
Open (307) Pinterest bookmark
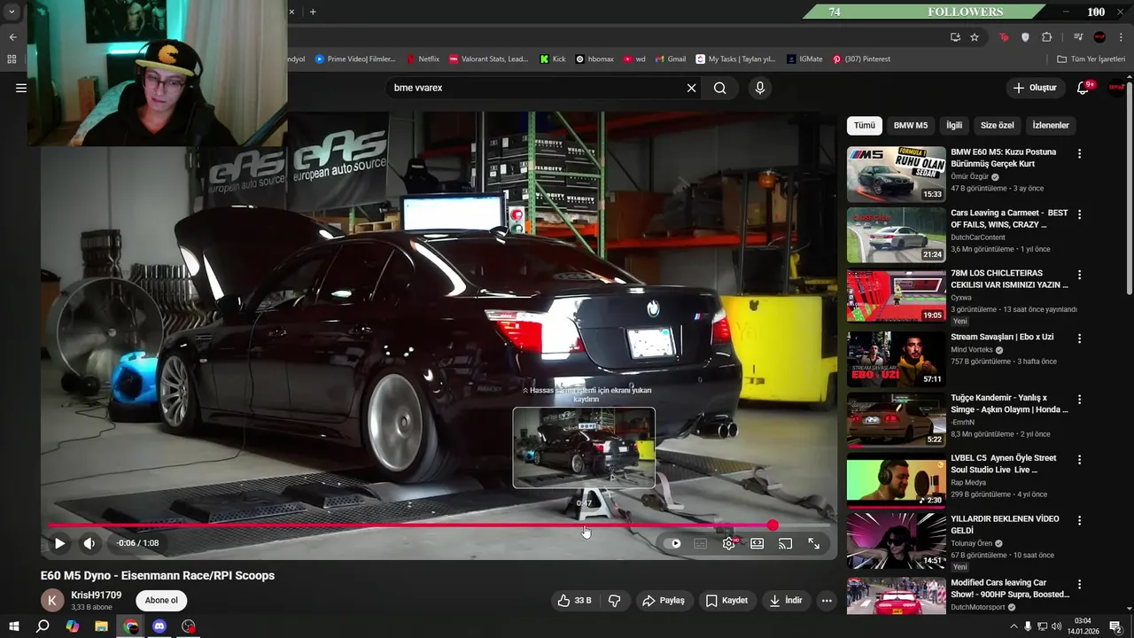tap(861, 59)
